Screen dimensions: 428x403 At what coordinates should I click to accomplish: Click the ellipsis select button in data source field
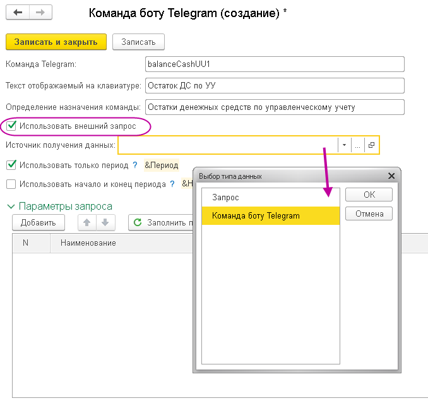(357, 145)
